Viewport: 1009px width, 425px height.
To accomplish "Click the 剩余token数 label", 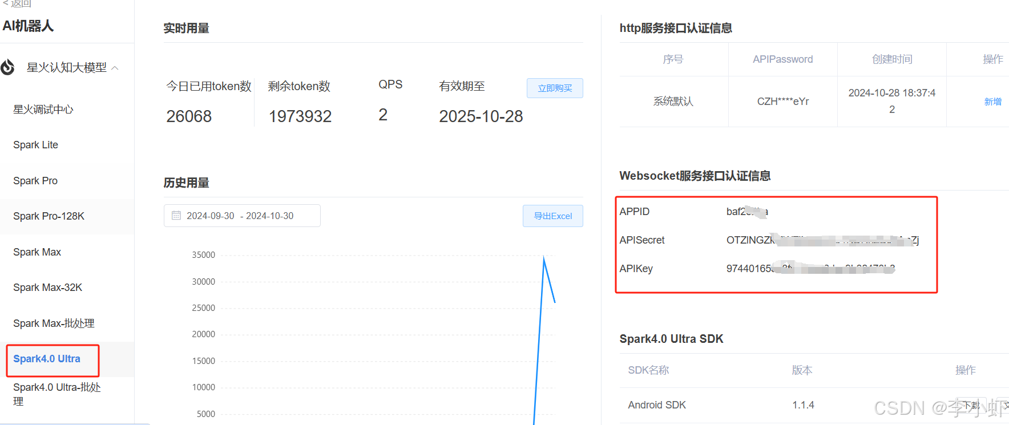I will (x=299, y=86).
